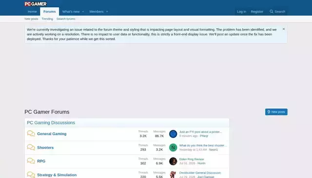Open Deckbuilder General Discussion thread

[x=200, y=173]
